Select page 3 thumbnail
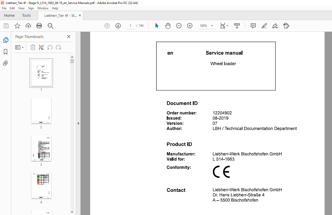The width and height of the screenshot is (332, 215). [41, 148]
